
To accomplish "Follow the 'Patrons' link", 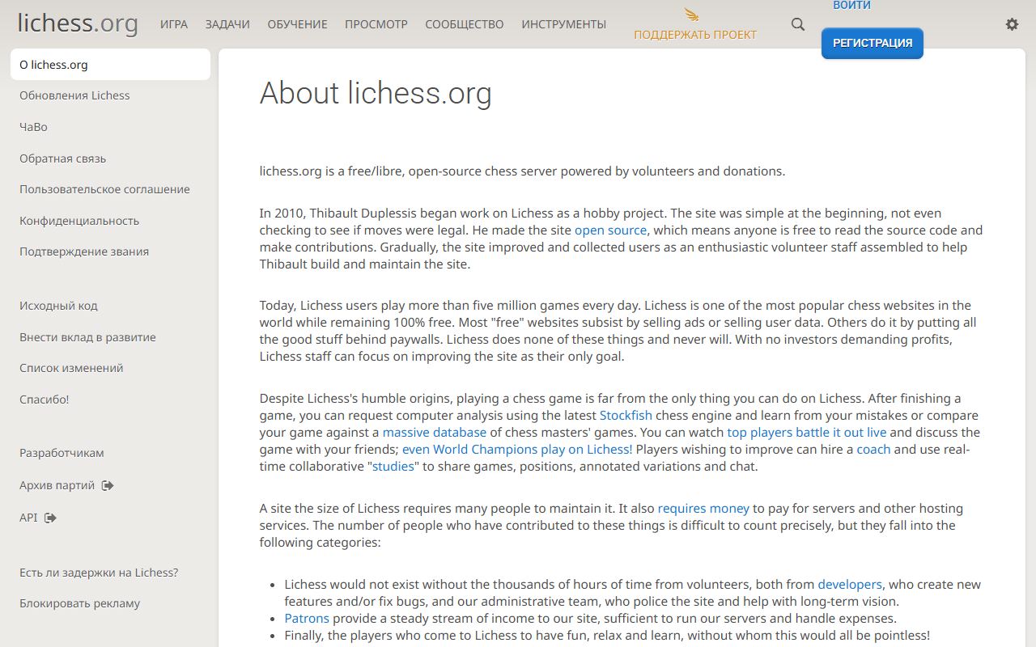I will click(x=307, y=618).
